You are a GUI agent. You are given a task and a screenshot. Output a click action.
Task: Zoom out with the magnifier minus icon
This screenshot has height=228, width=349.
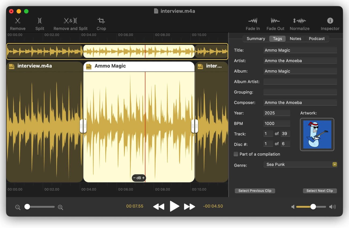18,207
